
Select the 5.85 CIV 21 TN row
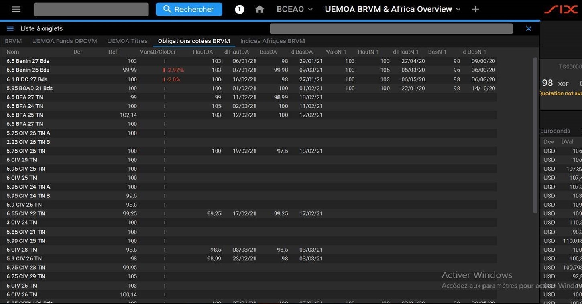(248, 232)
